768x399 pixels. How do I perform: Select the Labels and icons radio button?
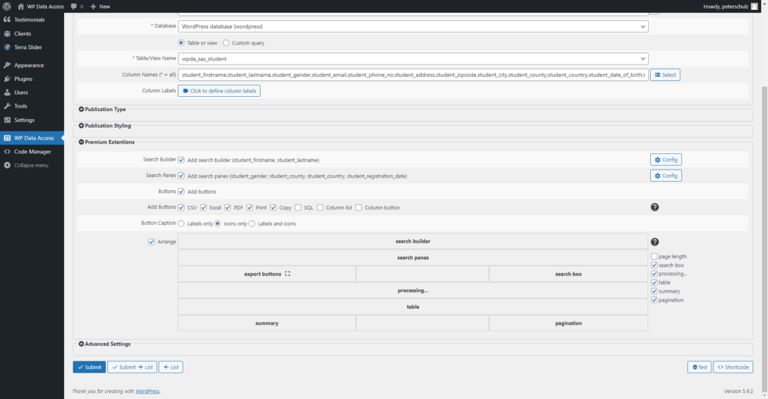click(x=252, y=223)
